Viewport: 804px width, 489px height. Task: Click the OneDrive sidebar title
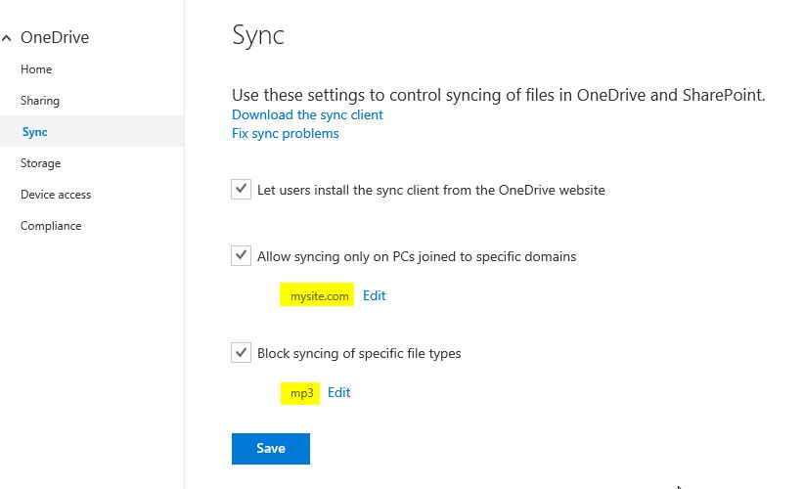[55, 37]
